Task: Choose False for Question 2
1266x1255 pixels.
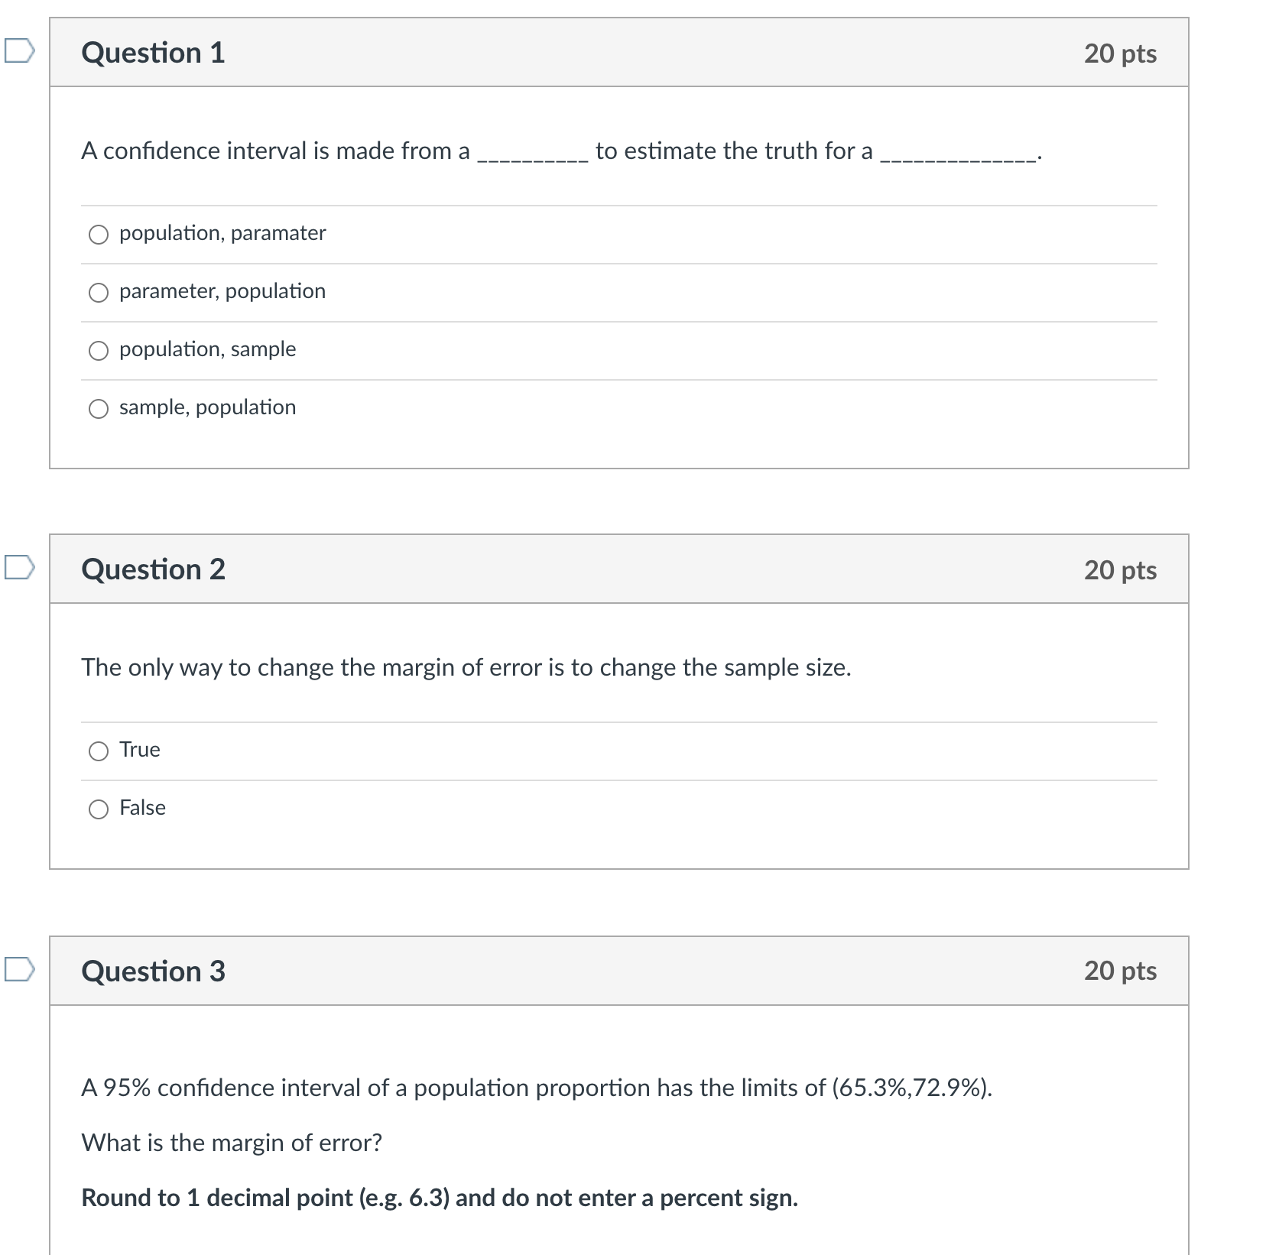Action: 99,809
